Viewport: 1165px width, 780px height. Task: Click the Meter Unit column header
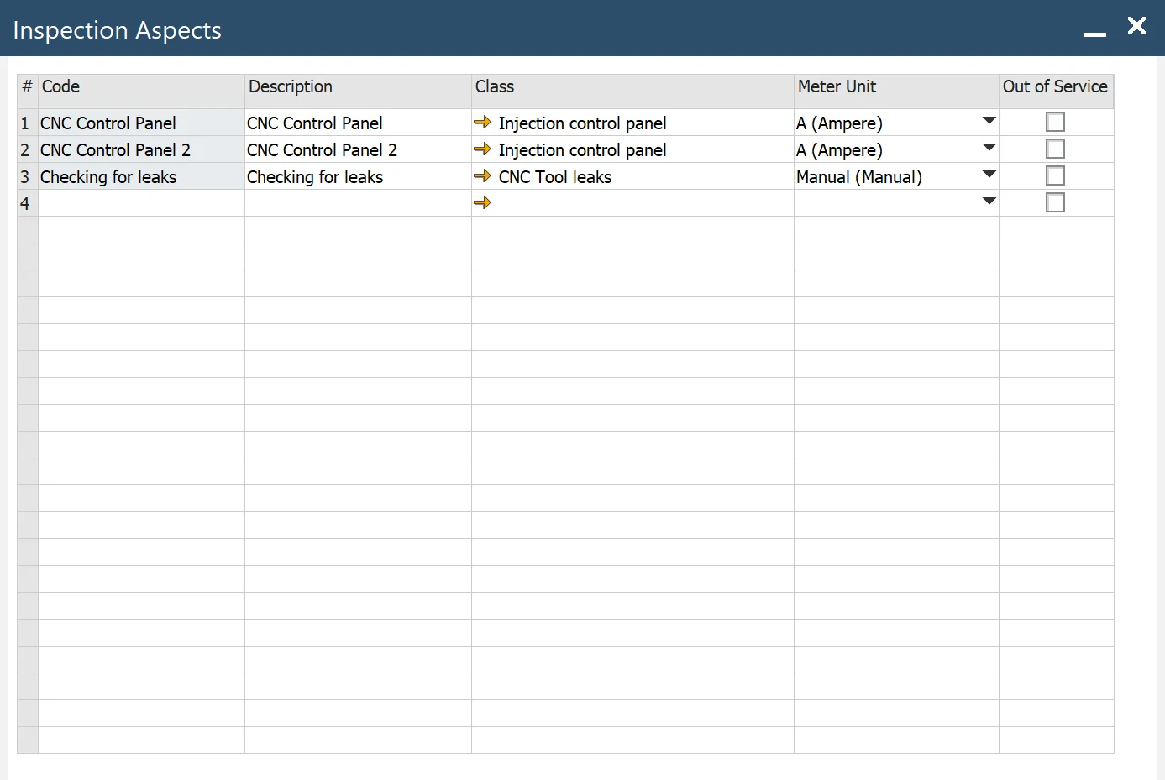coord(895,87)
